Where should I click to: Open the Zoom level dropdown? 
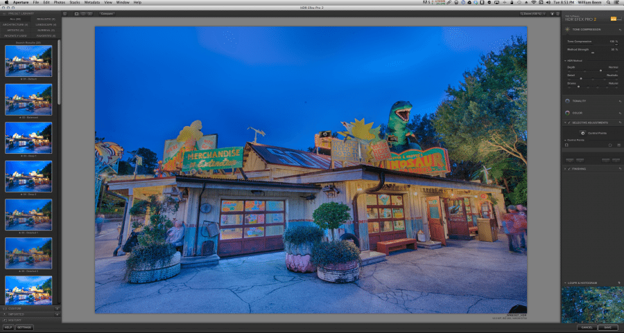click(x=532, y=14)
